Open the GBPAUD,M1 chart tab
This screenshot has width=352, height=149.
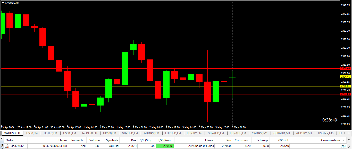pos(282,133)
